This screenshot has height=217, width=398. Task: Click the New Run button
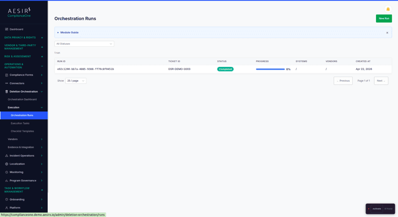pyautogui.click(x=384, y=19)
